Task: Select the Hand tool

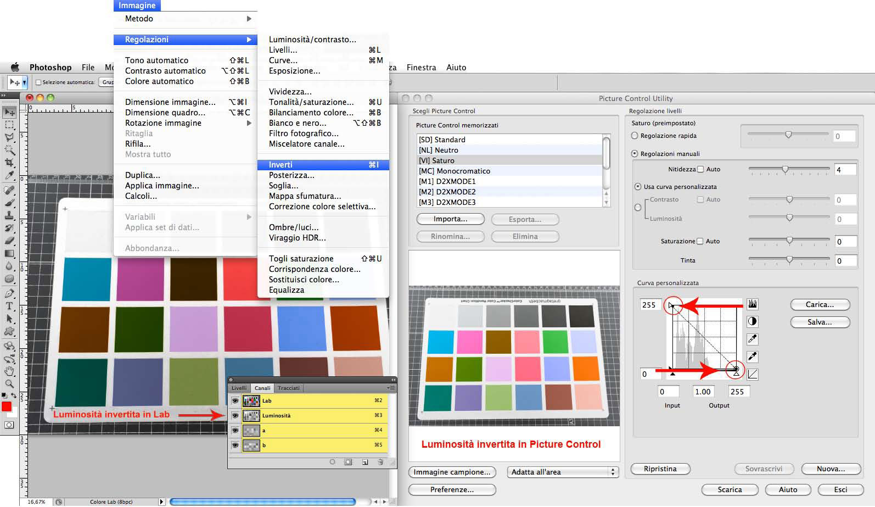Action: (9, 371)
